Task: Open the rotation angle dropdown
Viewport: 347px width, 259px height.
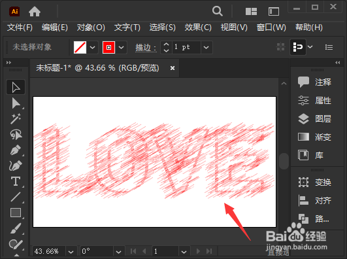Action: tap(119, 252)
